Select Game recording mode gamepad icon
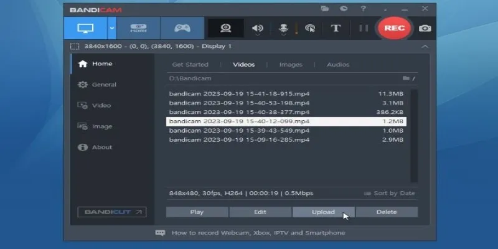The height and width of the screenshot is (249, 498). tap(182, 28)
